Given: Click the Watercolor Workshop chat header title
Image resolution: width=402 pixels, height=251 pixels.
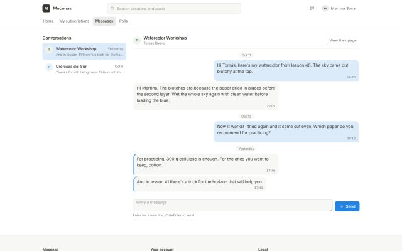Looking at the screenshot, I should (165, 38).
